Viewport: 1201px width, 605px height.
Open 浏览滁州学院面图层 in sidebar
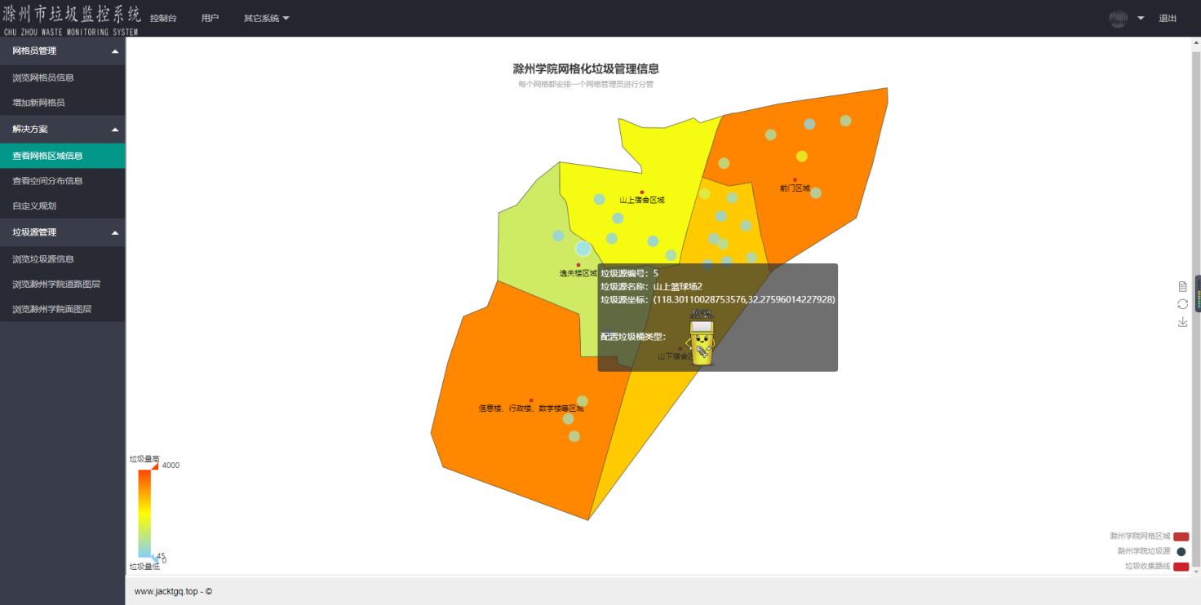[63, 310]
